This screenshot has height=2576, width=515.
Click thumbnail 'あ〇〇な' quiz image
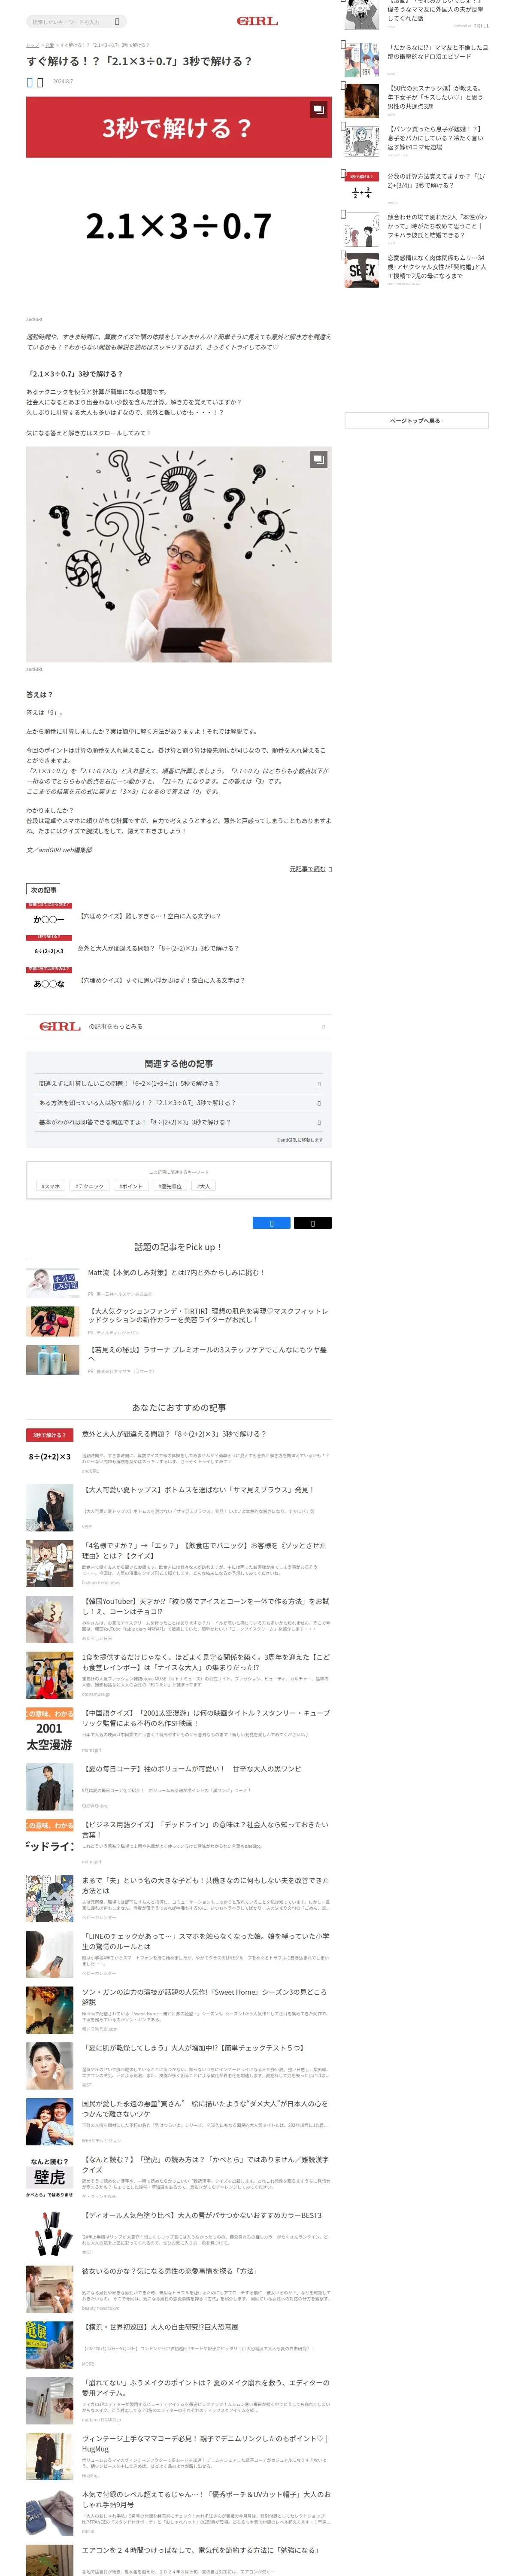(x=49, y=981)
